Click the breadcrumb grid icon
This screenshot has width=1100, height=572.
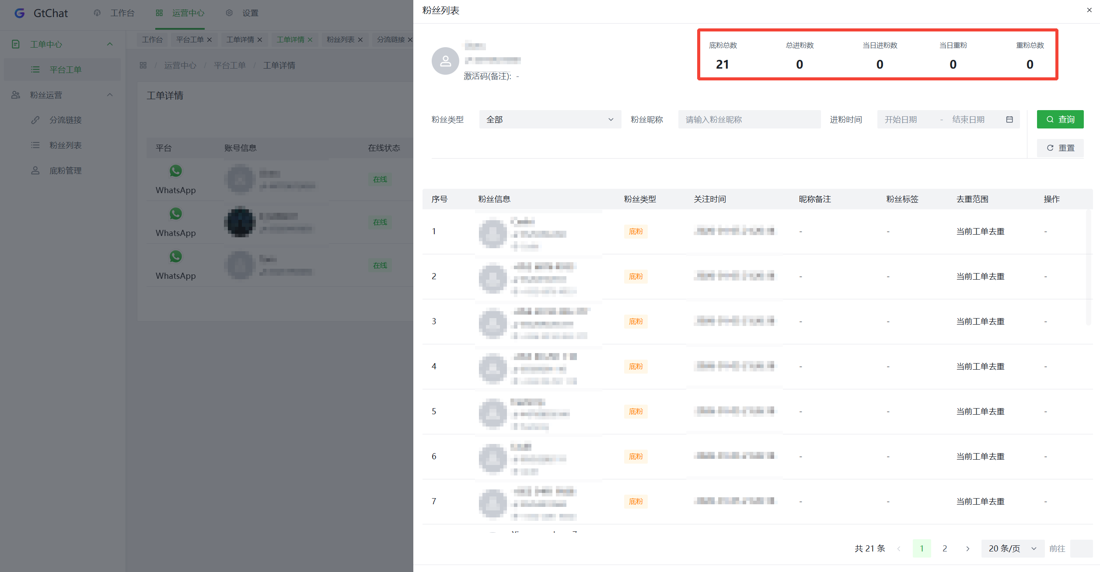143,66
